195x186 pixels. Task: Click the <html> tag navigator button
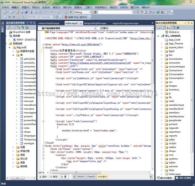tap(81, 177)
